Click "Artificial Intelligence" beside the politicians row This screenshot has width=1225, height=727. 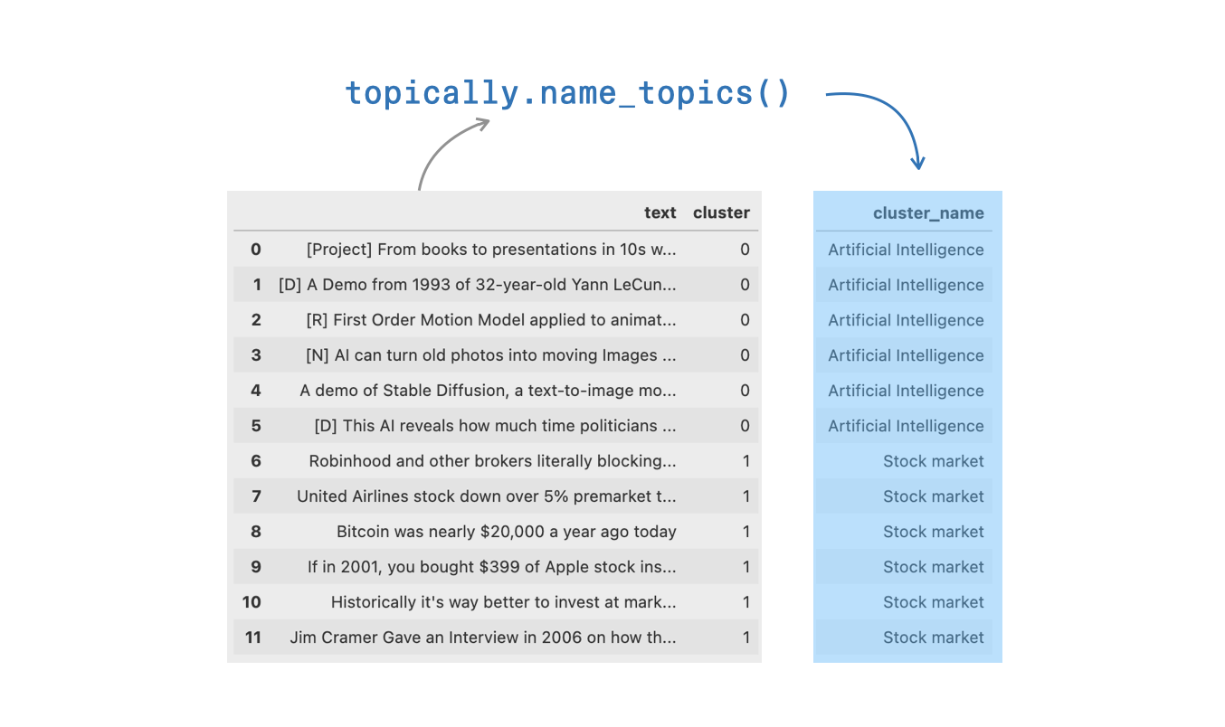point(906,426)
